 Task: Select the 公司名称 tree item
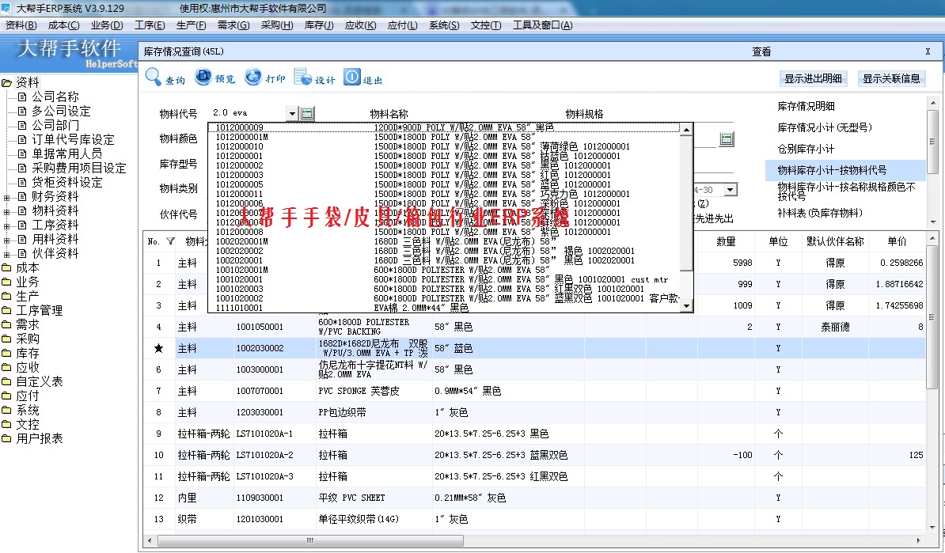click(x=55, y=97)
